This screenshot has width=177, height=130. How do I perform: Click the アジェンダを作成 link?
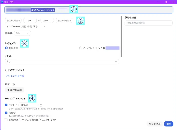15,76
